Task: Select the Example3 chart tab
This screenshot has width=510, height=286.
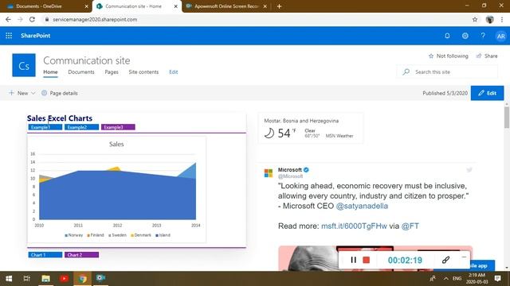Action: coord(118,127)
